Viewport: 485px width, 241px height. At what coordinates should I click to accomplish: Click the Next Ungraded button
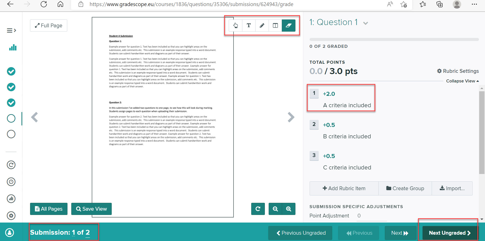(x=450, y=233)
